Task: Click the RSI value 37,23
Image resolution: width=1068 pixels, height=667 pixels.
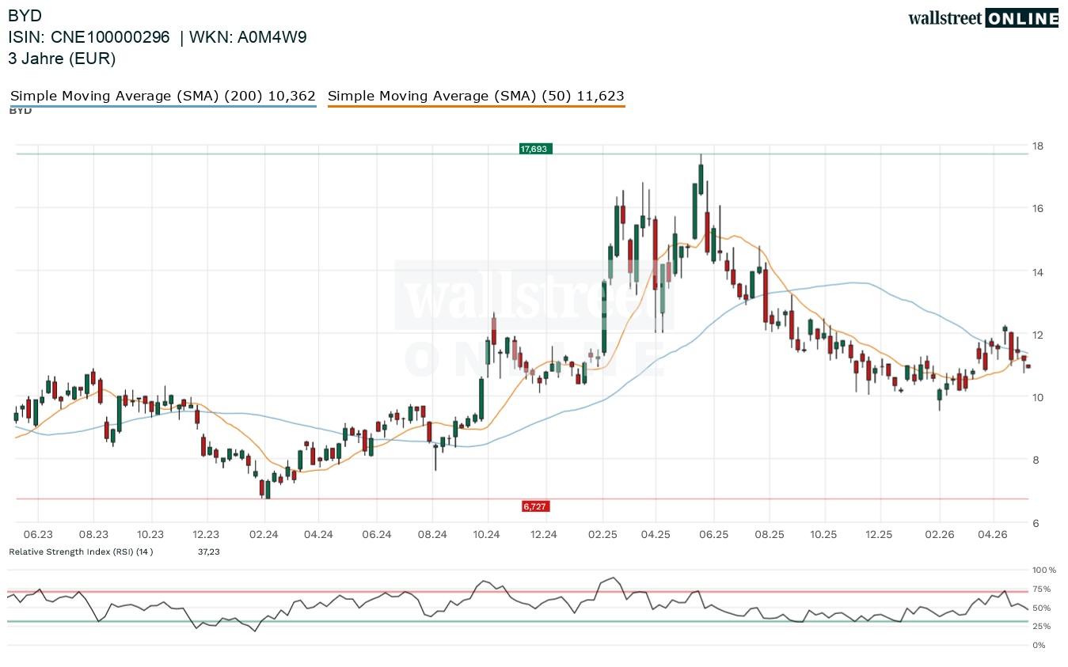Action: pos(209,551)
